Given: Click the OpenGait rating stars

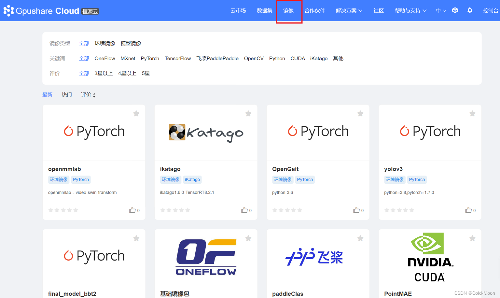Looking at the screenshot, I should pos(287,210).
